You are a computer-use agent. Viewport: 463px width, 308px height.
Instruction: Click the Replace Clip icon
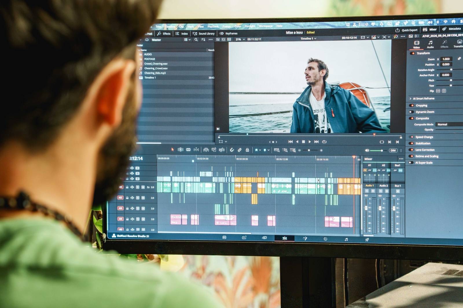(x=222, y=150)
